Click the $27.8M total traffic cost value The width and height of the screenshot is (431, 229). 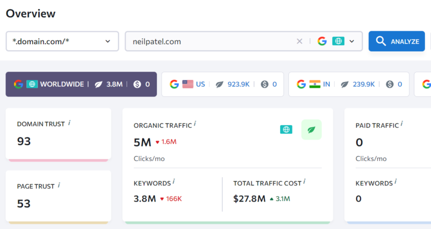coord(249,199)
